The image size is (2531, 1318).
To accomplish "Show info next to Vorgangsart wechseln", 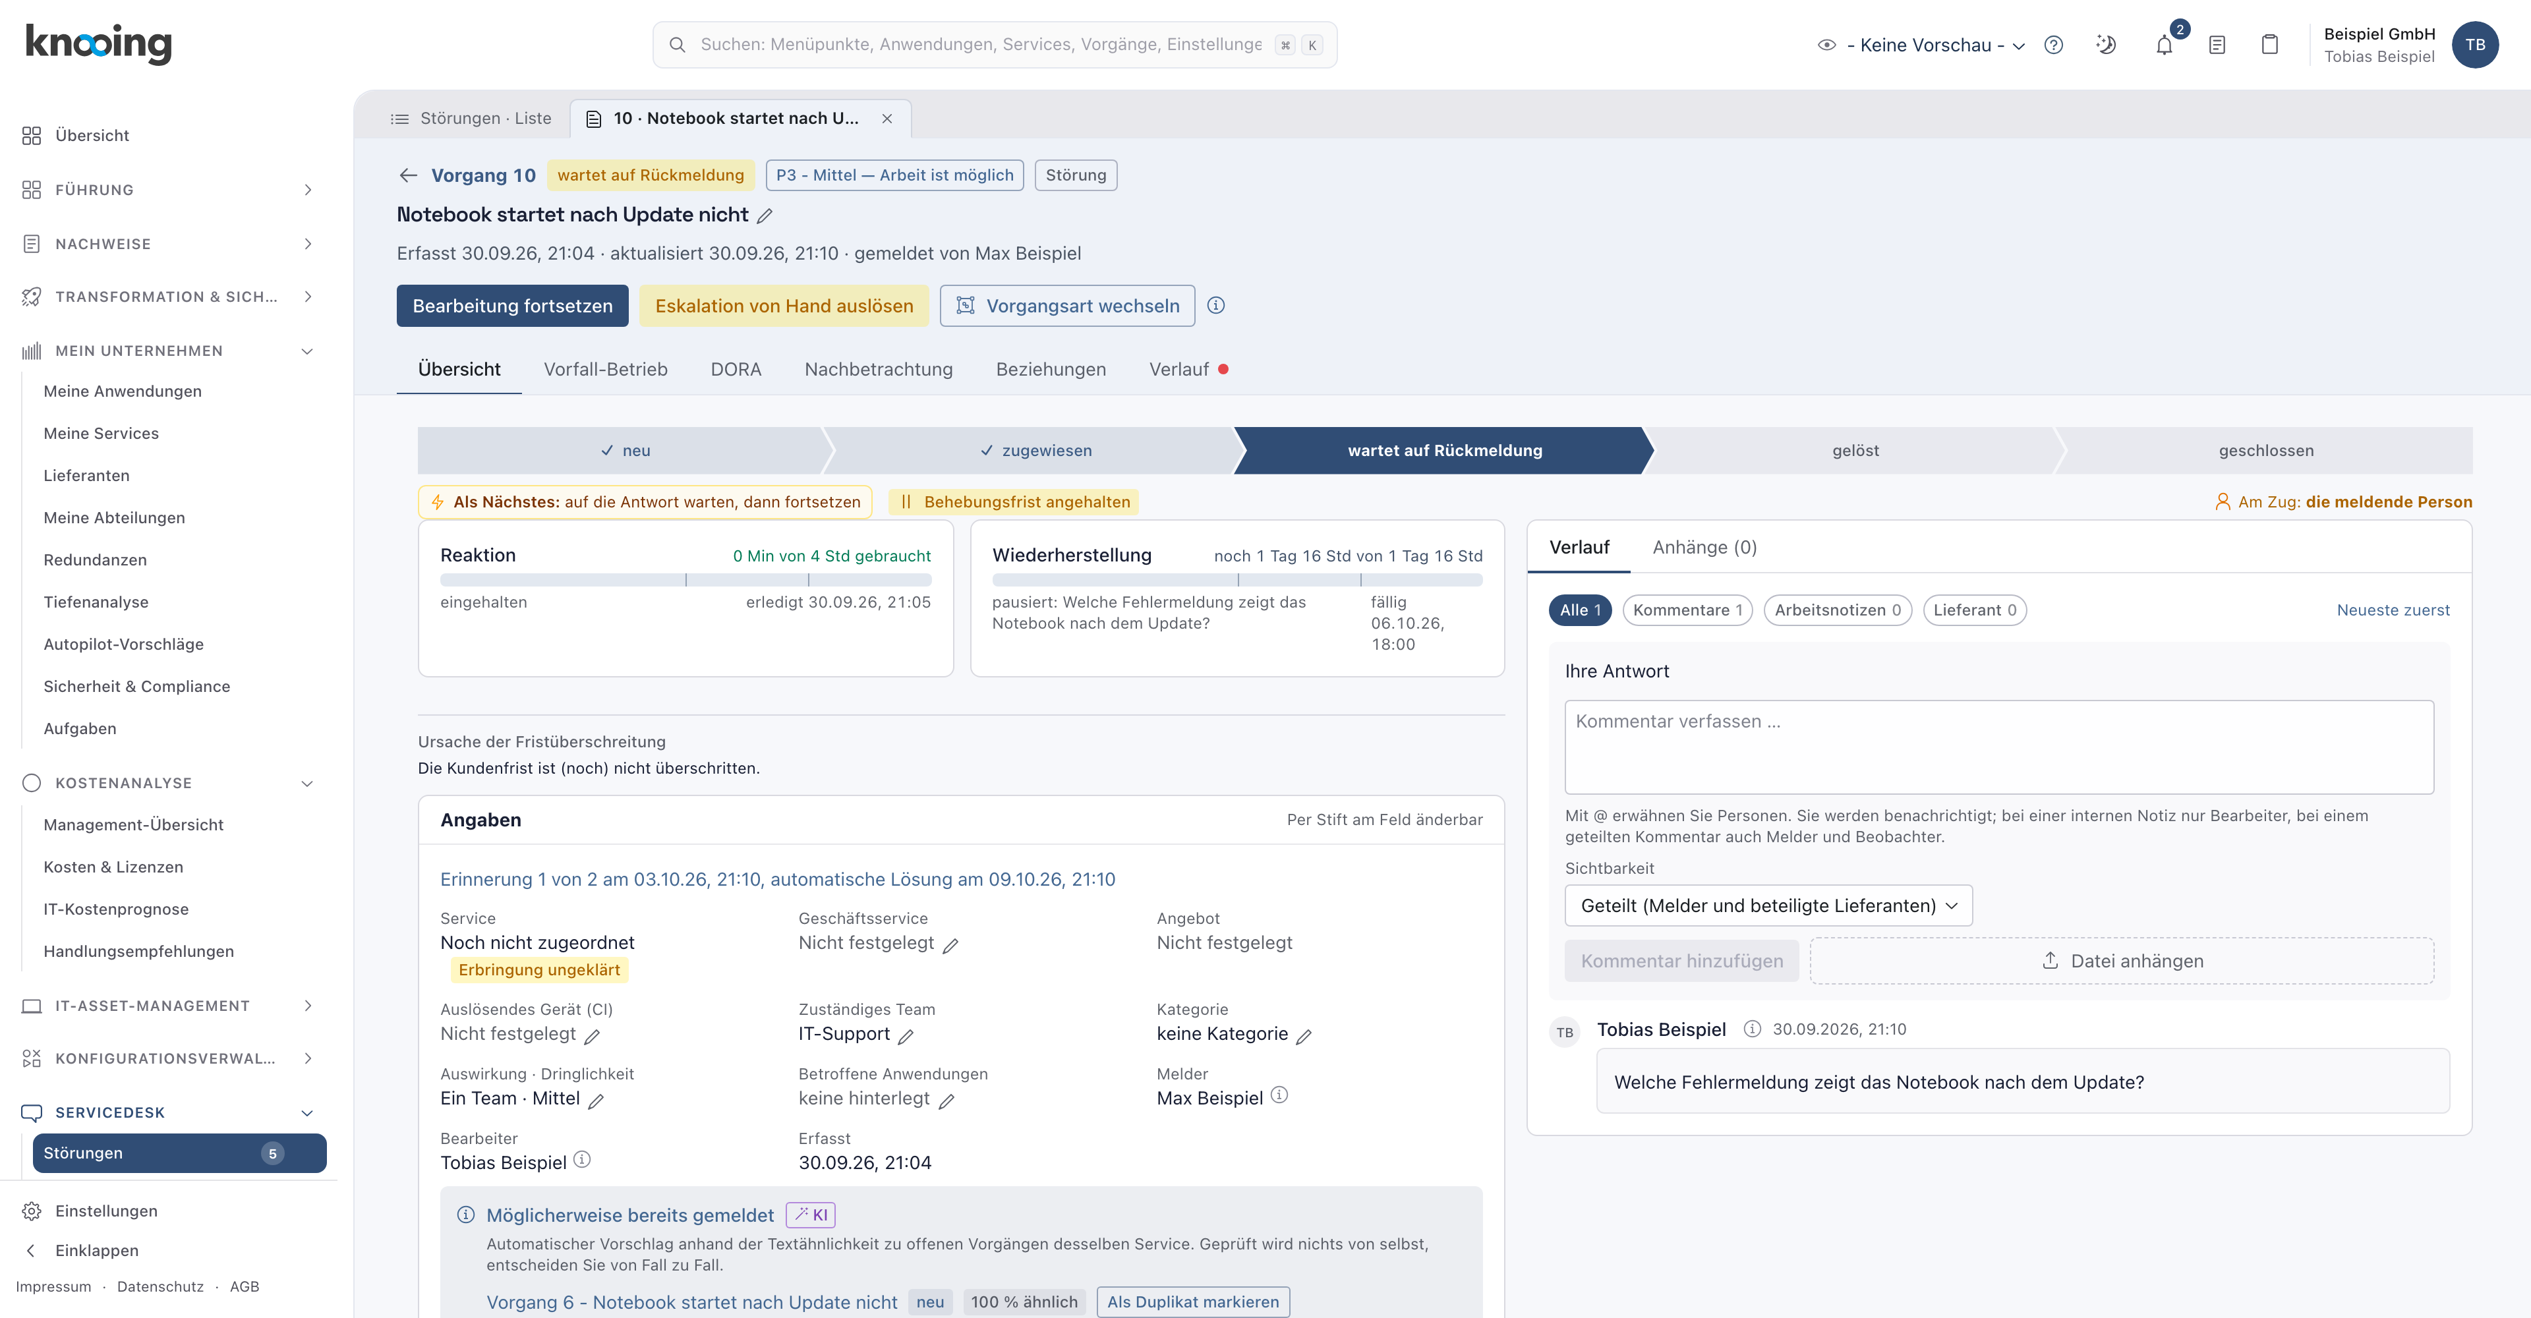I will (x=1215, y=305).
